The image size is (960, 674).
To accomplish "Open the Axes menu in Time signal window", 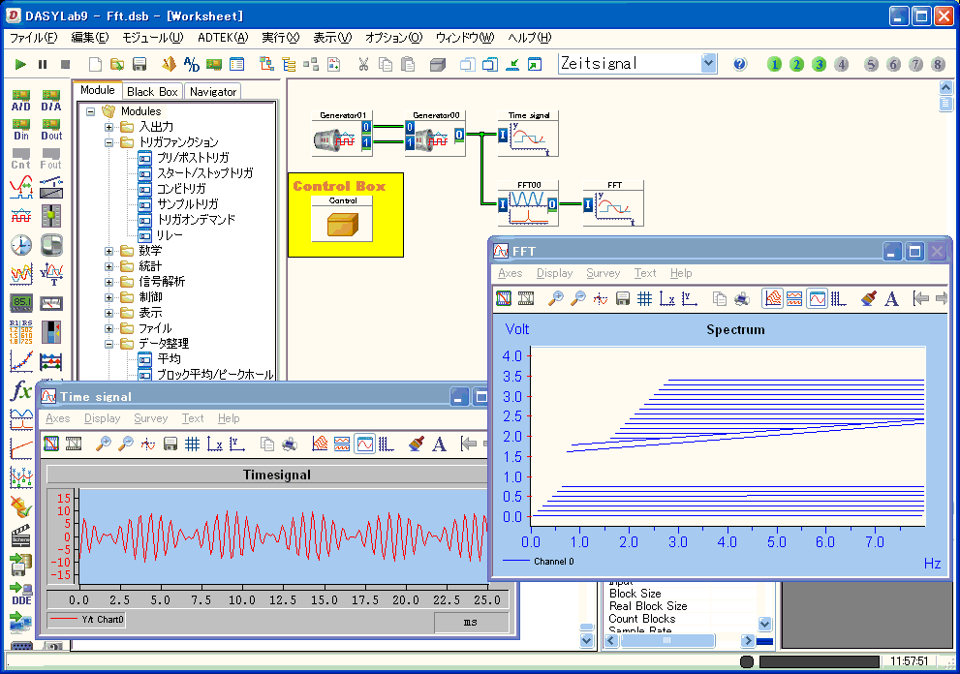I will [57, 418].
